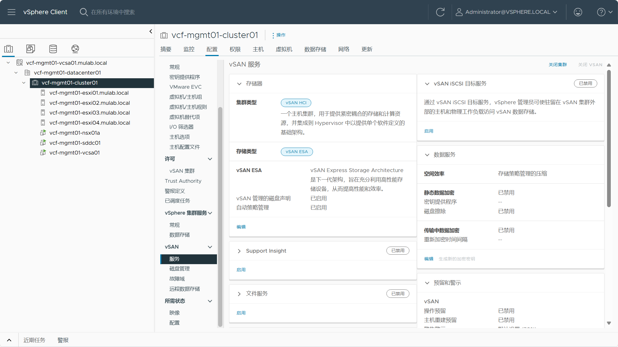The width and height of the screenshot is (618, 347).
Task: Open 虚拟机/主机组 settings
Action: point(186,97)
